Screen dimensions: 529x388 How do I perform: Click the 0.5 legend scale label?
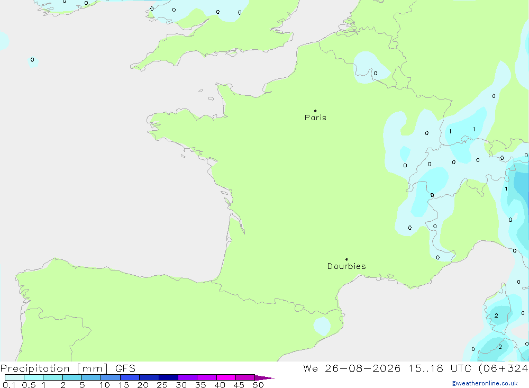coord(29,385)
